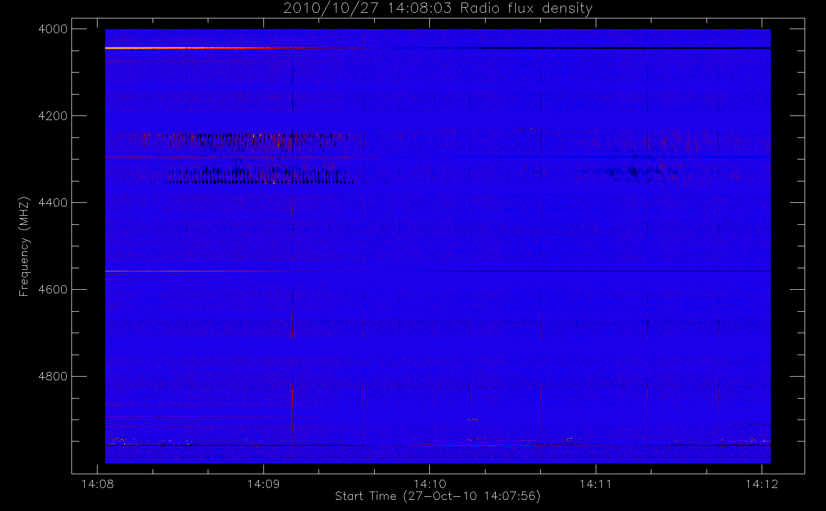Click the 4400 frequency tick label
Viewport: 826px width, 511px height.
coord(53,203)
